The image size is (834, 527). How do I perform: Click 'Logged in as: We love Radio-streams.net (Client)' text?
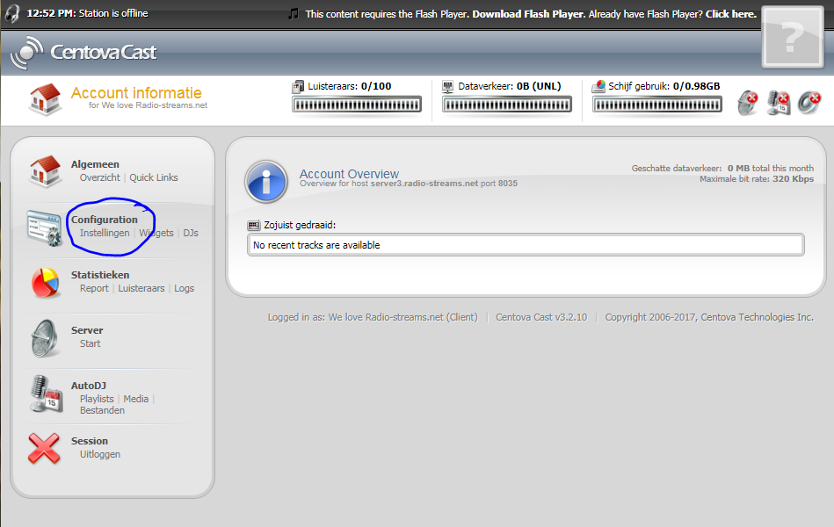(373, 317)
